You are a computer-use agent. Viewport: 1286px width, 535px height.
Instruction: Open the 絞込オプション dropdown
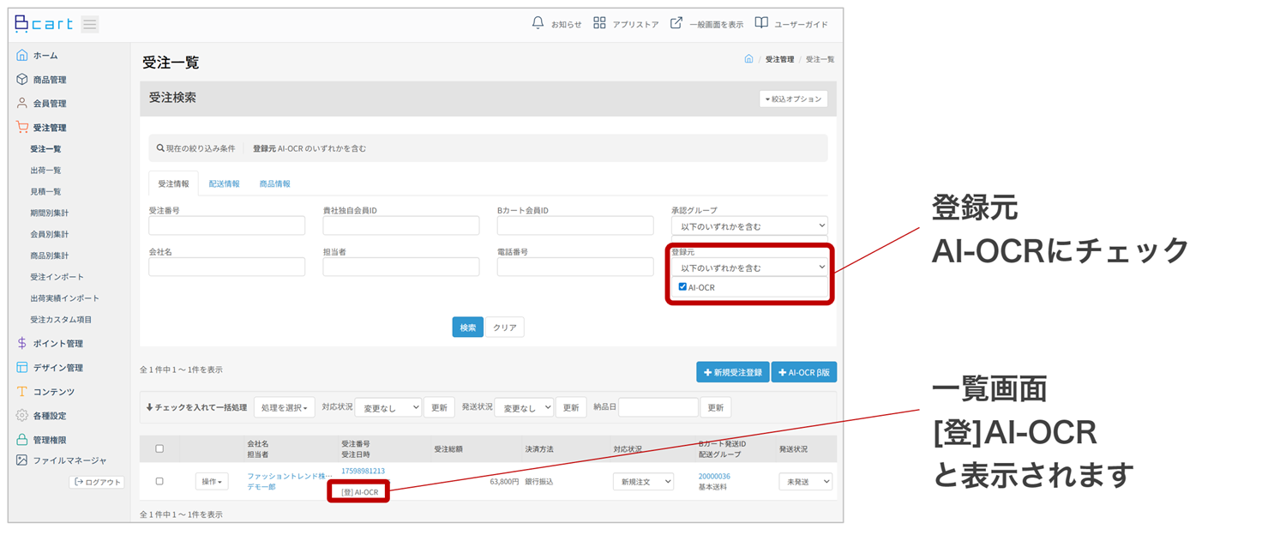793,99
